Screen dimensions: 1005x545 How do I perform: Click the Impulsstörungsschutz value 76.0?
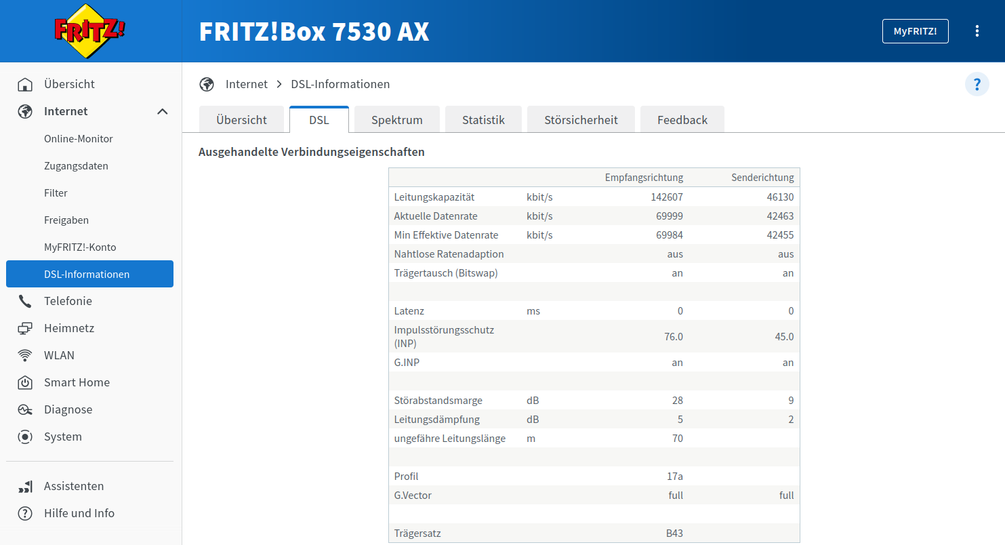[x=674, y=337]
